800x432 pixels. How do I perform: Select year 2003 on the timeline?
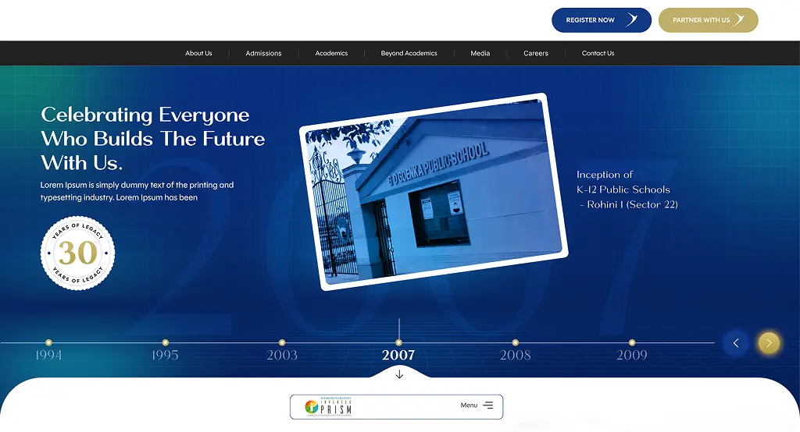282,355
